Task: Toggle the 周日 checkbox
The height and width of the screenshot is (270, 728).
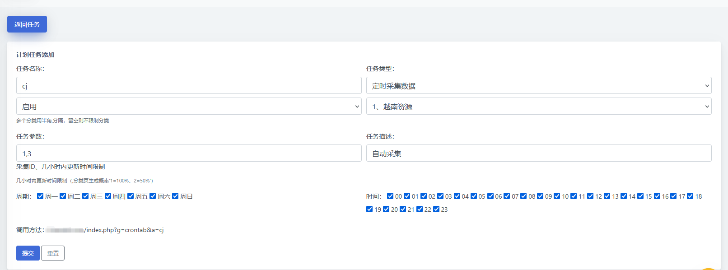Action: tap(175, 196)
